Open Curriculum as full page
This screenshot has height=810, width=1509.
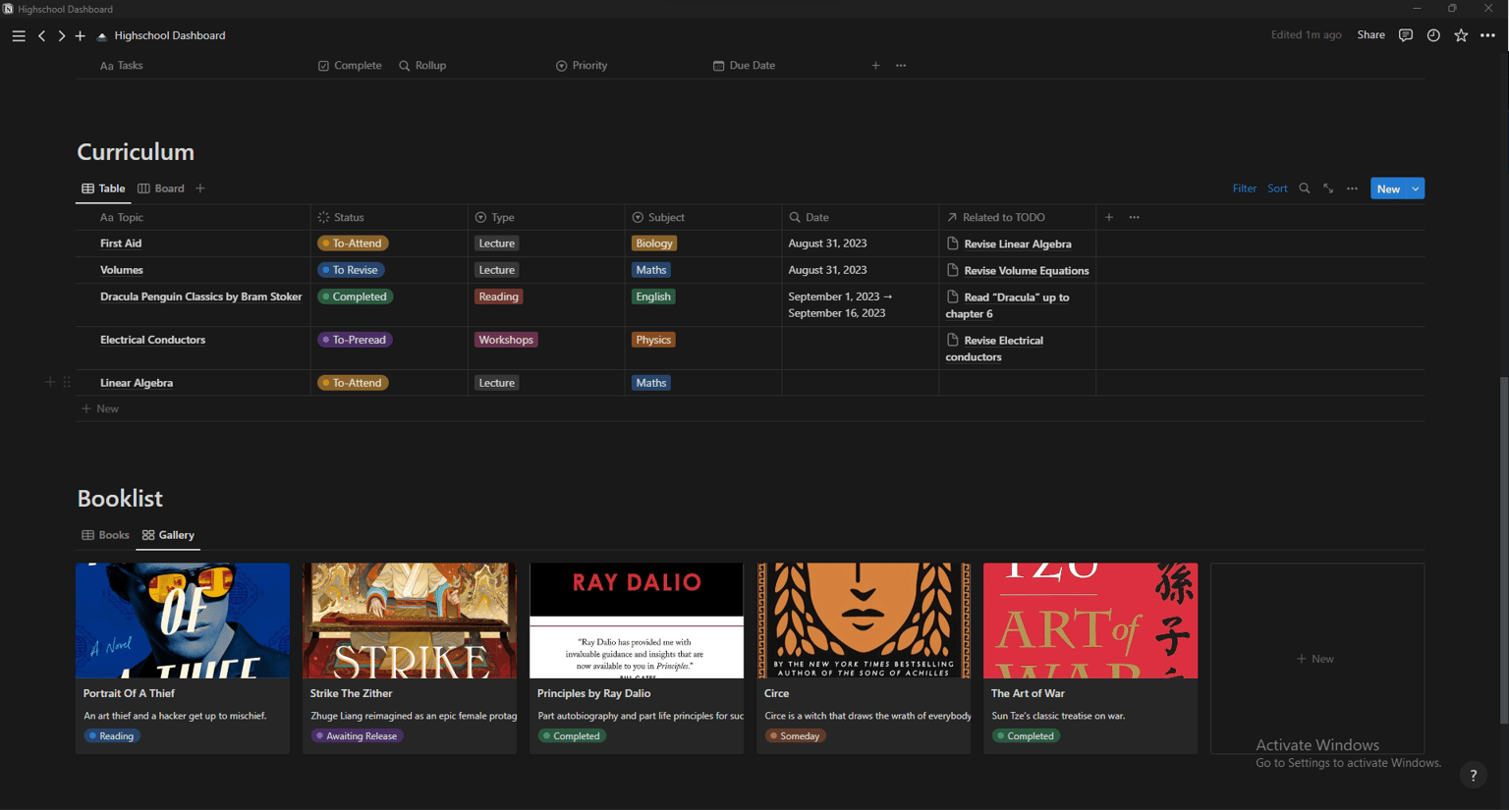(1328, 189)
